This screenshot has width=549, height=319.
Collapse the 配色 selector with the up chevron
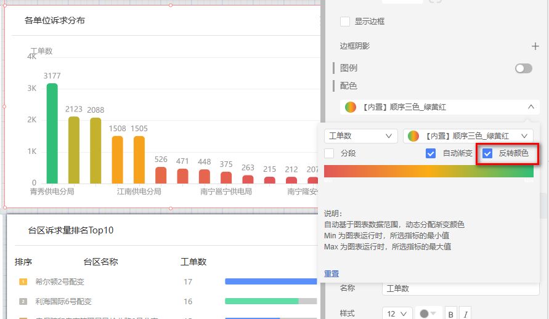[531, 107]
